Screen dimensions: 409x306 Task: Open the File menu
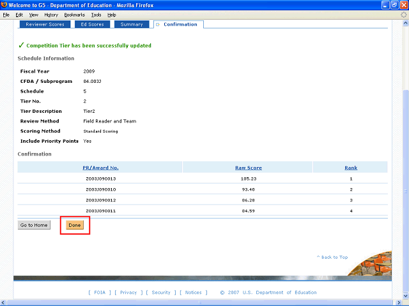coord(6,15)
